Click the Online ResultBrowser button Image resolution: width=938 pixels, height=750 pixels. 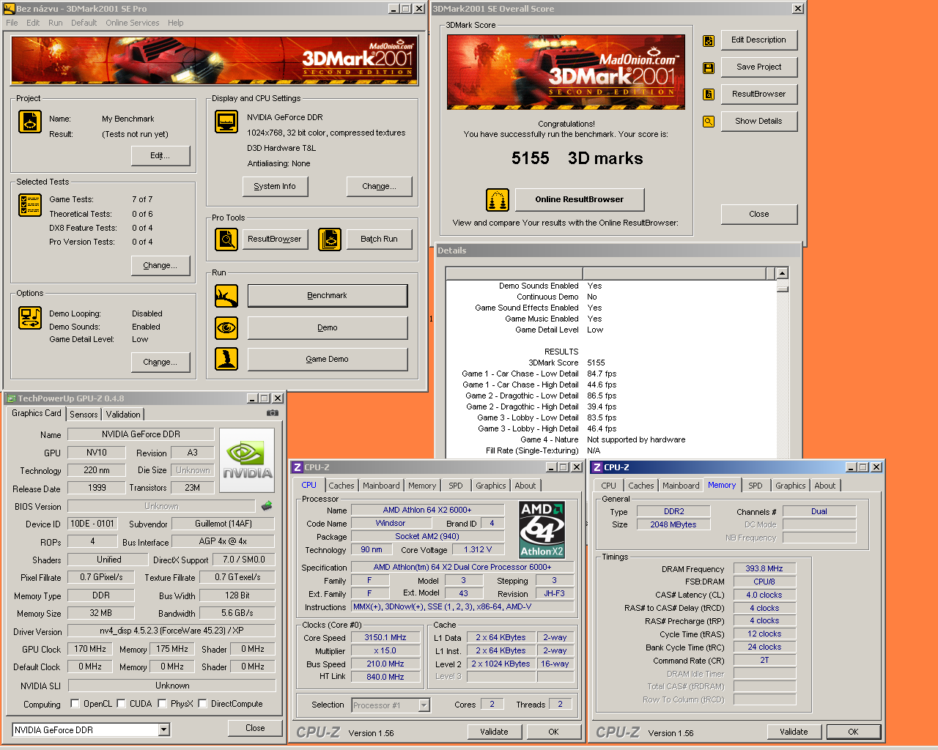pos(580,199)
